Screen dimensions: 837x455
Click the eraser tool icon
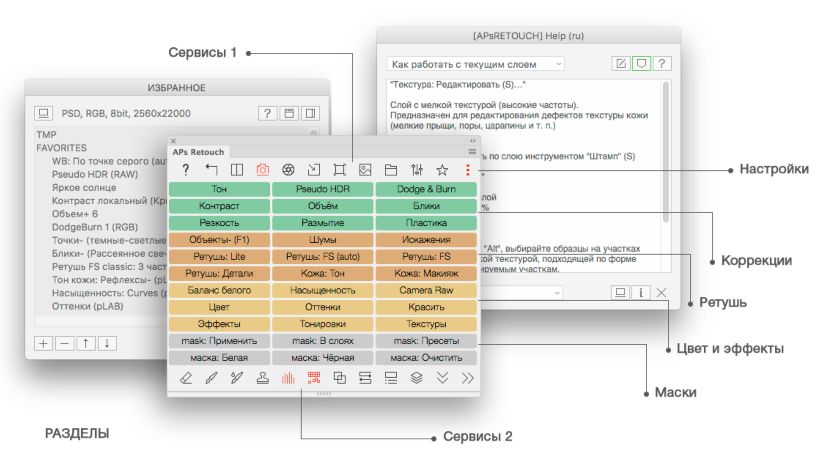point(186,378)
